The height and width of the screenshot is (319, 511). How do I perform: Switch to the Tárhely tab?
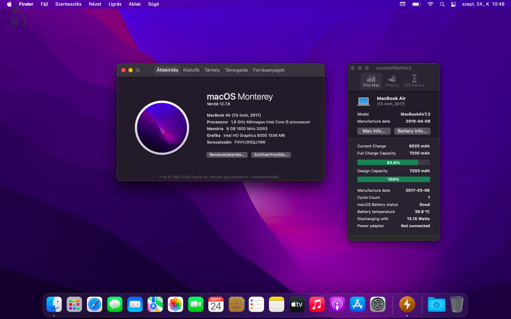click(212, 70)
